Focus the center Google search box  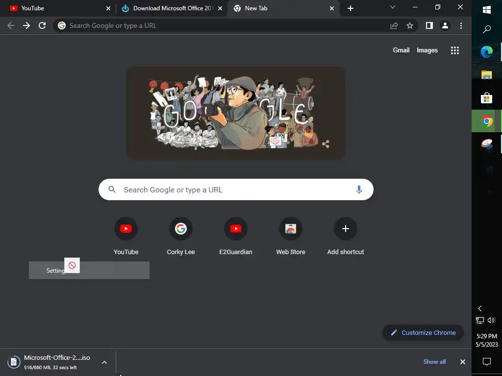(236, 189)
